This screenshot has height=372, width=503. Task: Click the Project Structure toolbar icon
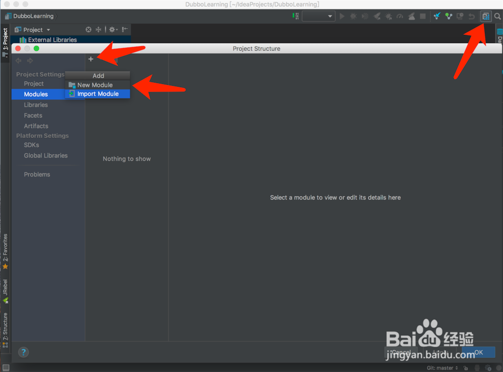[x=486, y=16]
